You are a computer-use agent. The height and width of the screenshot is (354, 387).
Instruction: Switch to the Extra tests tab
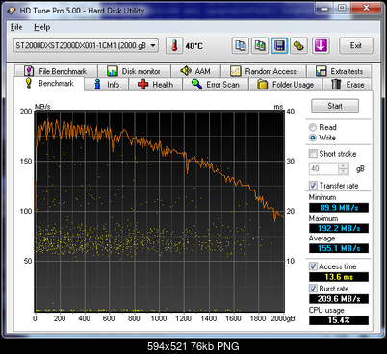point(339,71)
